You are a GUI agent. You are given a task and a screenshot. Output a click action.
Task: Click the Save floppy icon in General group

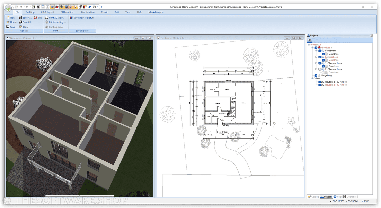[x=8, y=27]
